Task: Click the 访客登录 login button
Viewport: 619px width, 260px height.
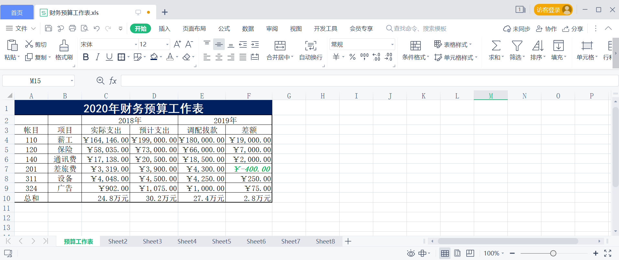Action: pos(553,10)
